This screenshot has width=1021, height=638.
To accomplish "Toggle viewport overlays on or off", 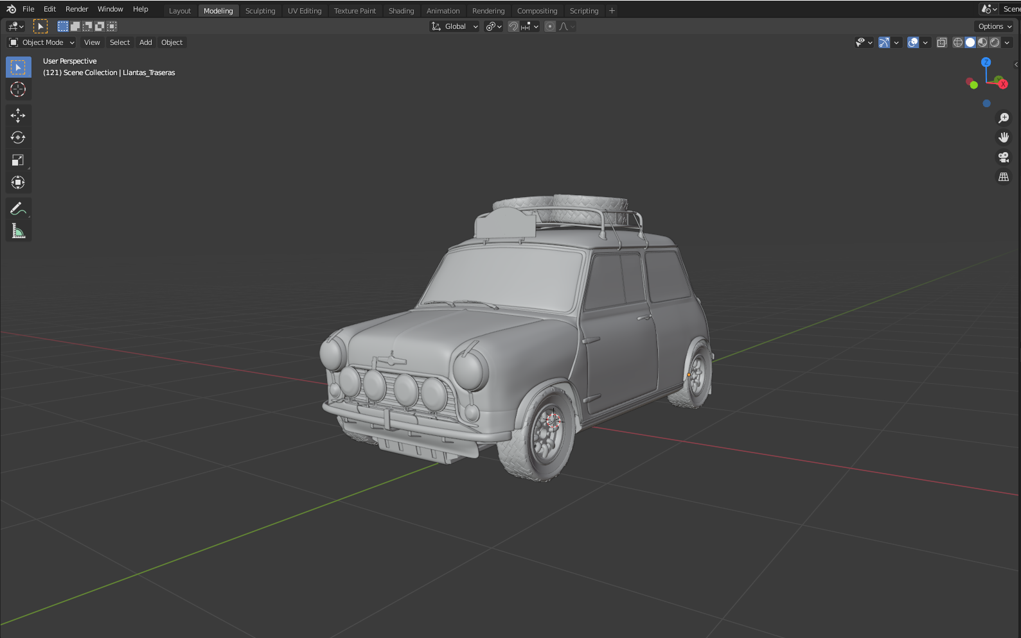I will point(913,42).
